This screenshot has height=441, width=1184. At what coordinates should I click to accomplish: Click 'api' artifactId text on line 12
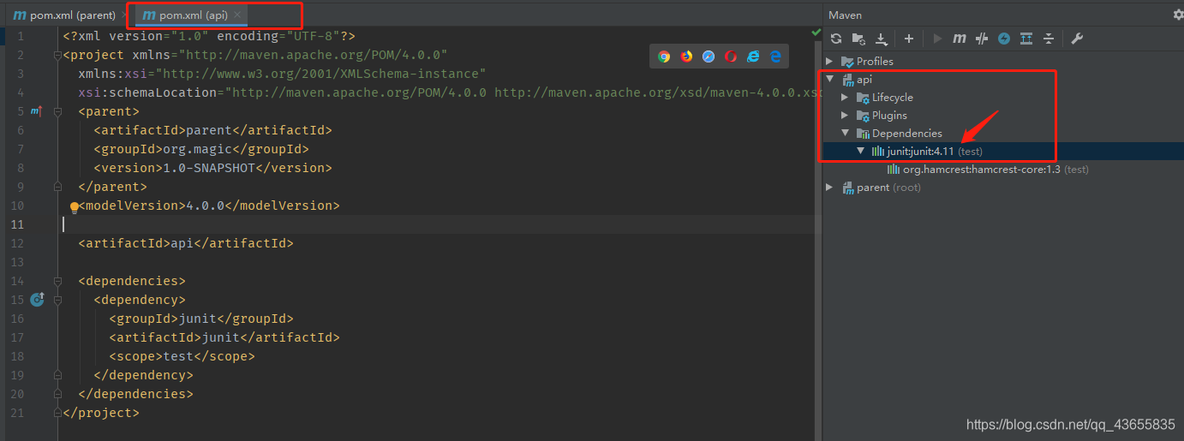click(x=182, y=243)
